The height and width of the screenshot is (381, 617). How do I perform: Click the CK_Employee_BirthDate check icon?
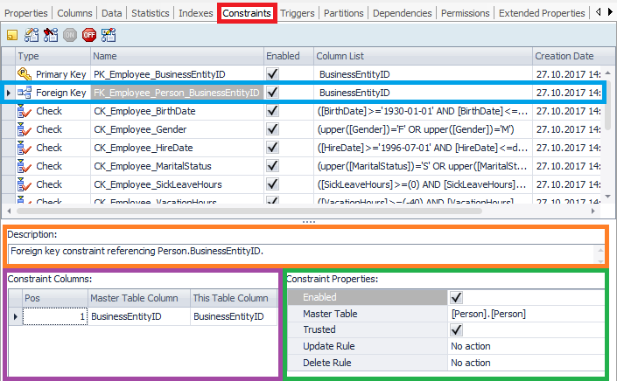[x=25, y=112]
